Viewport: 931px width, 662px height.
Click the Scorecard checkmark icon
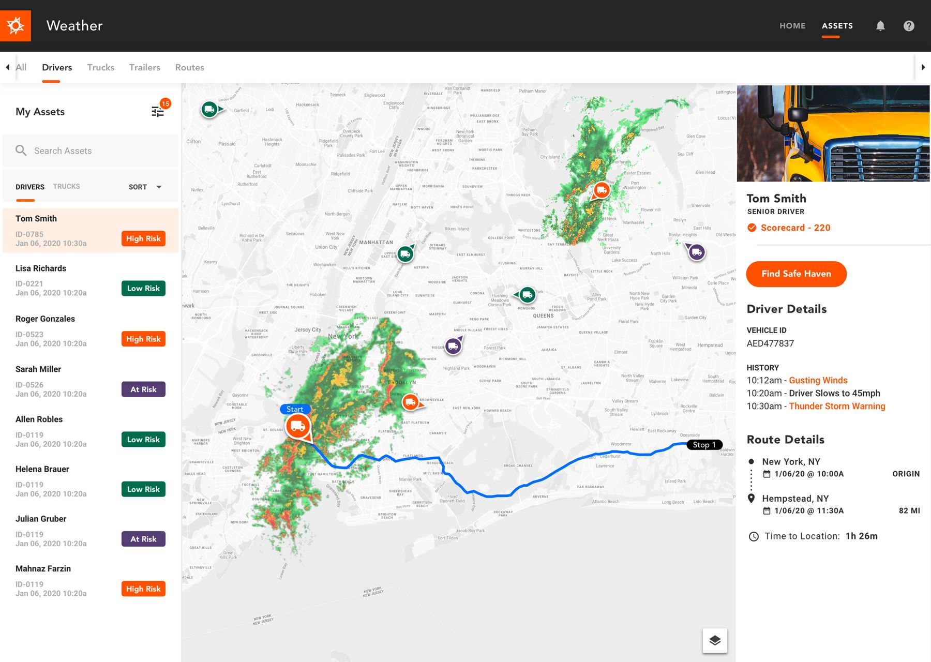pyautogui.click(x=752, y=228)
